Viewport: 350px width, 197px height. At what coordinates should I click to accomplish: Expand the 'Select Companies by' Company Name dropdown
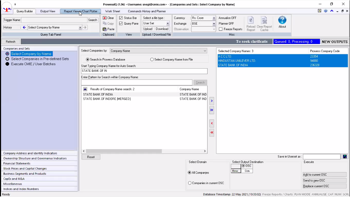(x=205, y=51)
